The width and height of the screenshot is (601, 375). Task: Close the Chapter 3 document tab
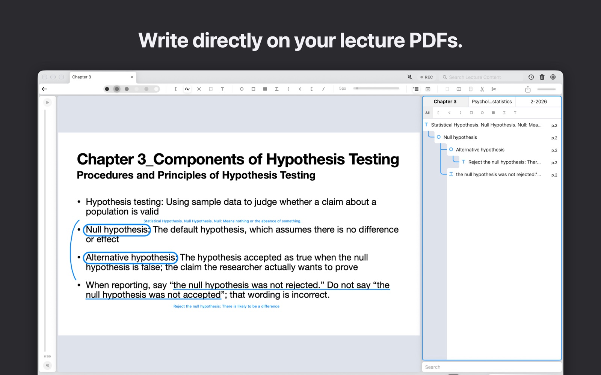click(132, 77)
